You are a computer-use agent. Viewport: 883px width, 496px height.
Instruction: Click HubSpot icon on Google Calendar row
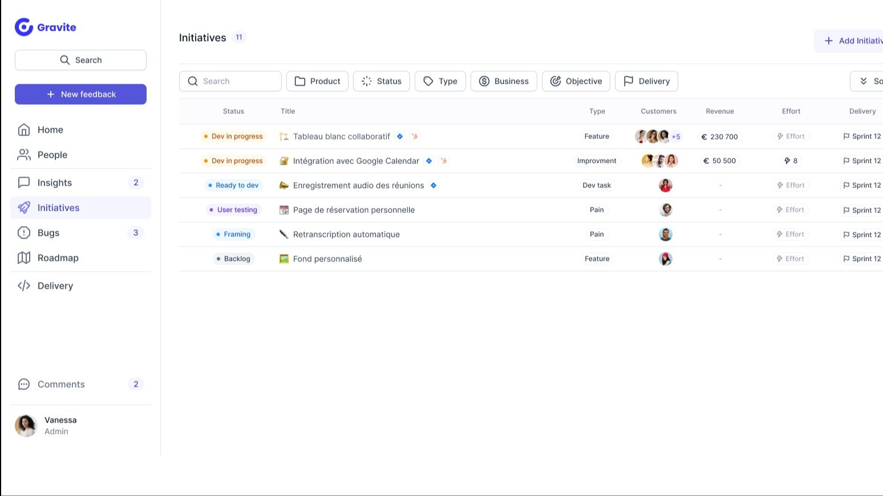(444, 161)
